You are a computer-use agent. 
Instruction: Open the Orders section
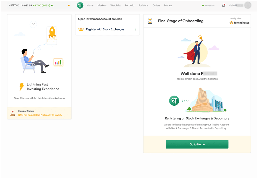[x=156, y=5]
